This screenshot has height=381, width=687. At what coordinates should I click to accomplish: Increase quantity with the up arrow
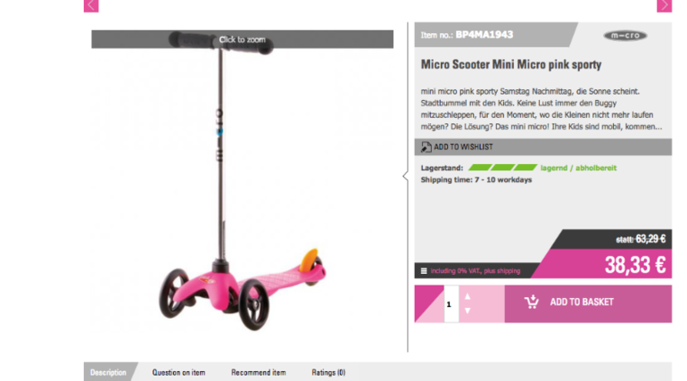468,296
